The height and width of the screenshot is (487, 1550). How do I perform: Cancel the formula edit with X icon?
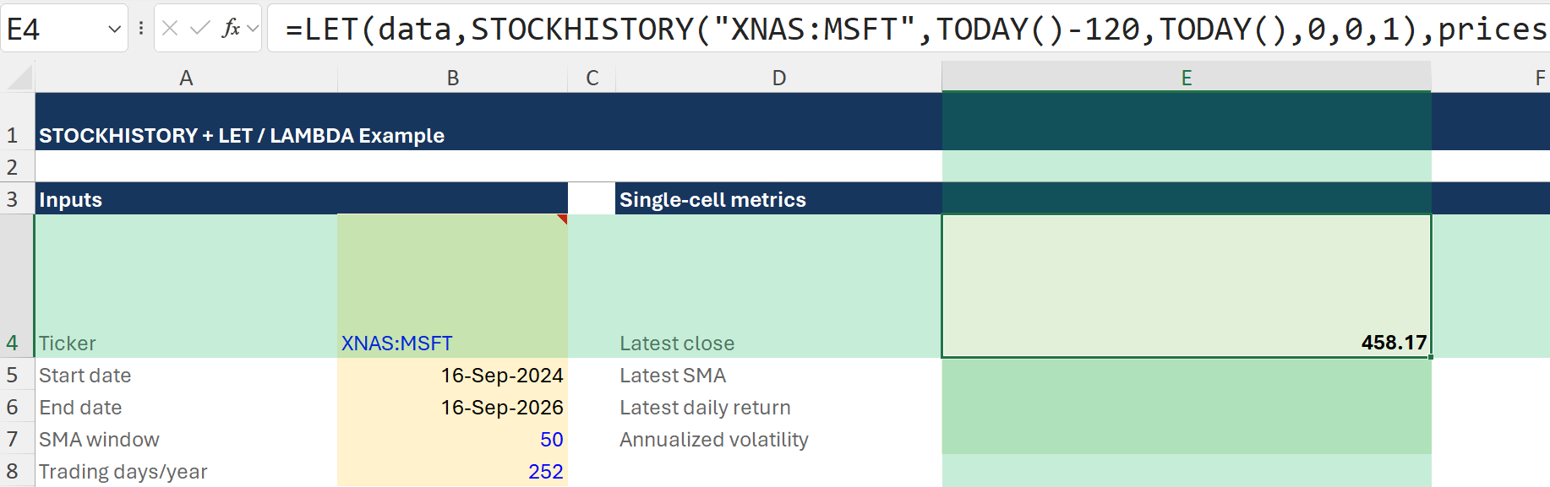point(170,29)
